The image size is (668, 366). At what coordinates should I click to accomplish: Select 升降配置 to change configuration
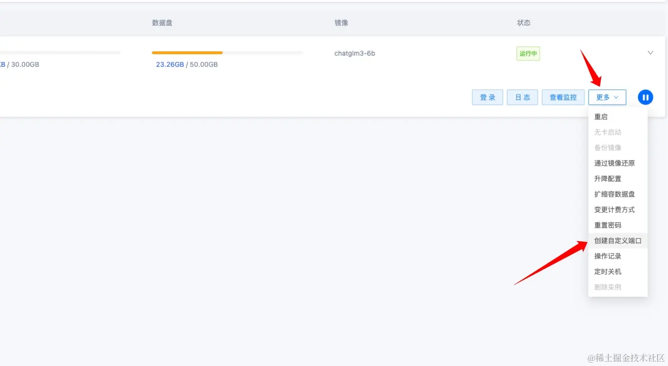[607, 178]
